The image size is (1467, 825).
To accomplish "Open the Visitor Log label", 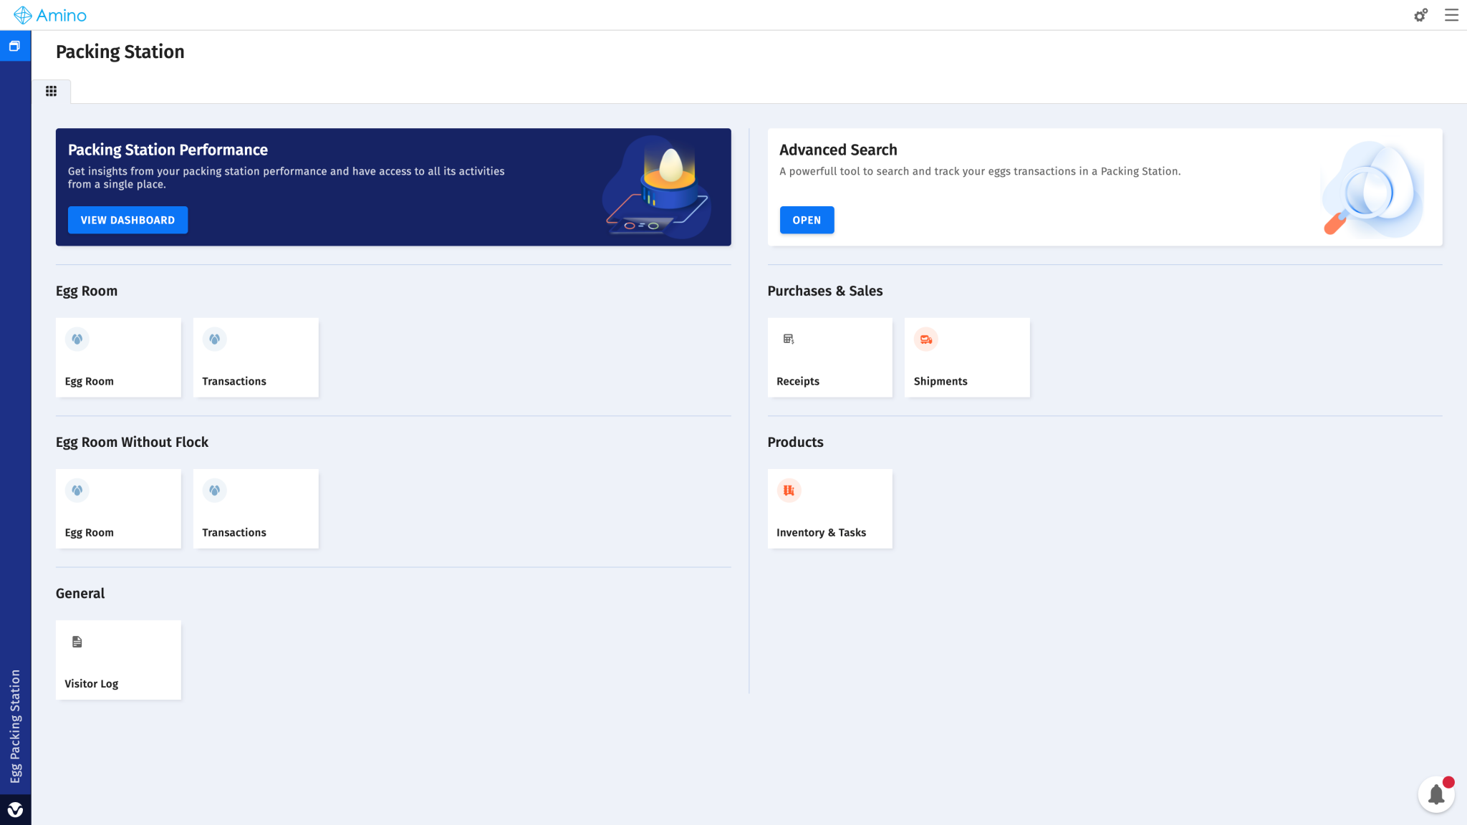I will [x=92, y=683].
